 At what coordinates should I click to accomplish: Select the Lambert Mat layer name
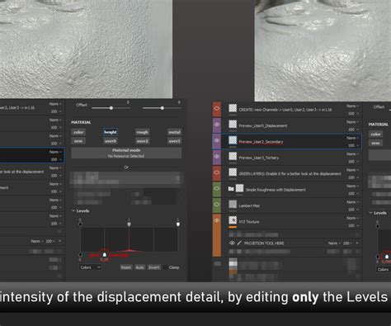[x=249, y=206]
